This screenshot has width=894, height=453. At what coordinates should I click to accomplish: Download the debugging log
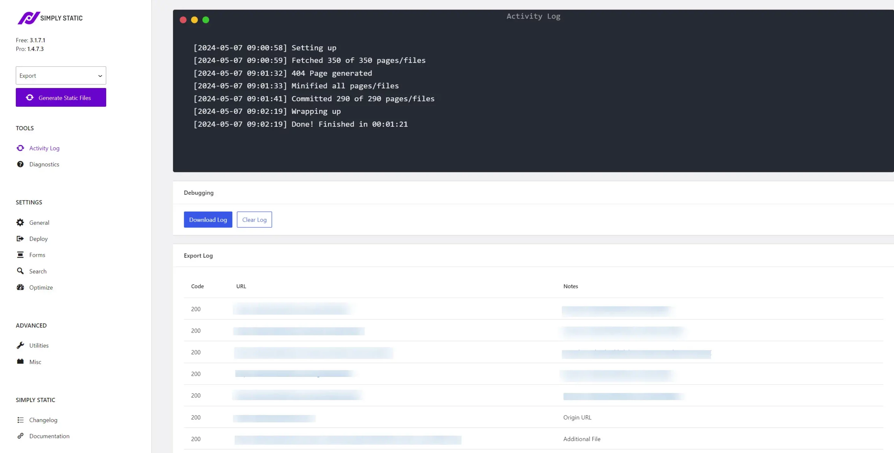coord(208,220)
